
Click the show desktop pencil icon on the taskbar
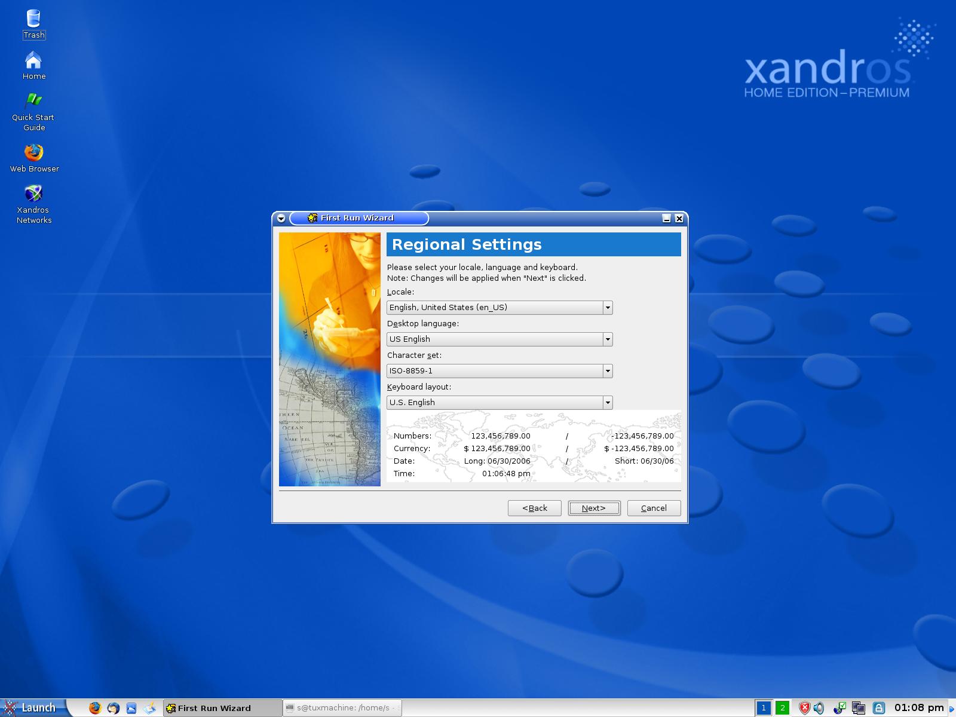coord(149,708)
